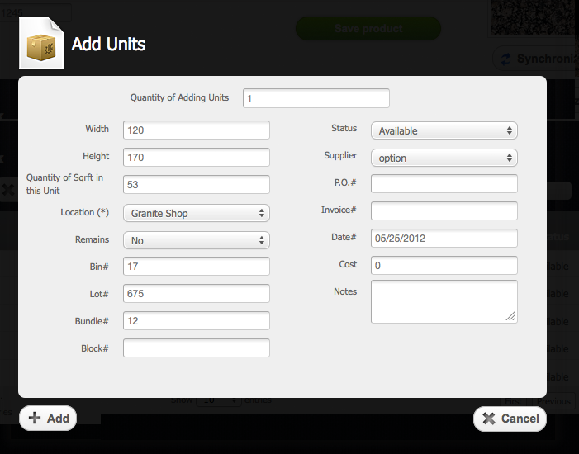Image resolution: width=579 pixels, height=454 pixels.
Task: Click the Quantity of Sqrft field
Action: [197, 184]
